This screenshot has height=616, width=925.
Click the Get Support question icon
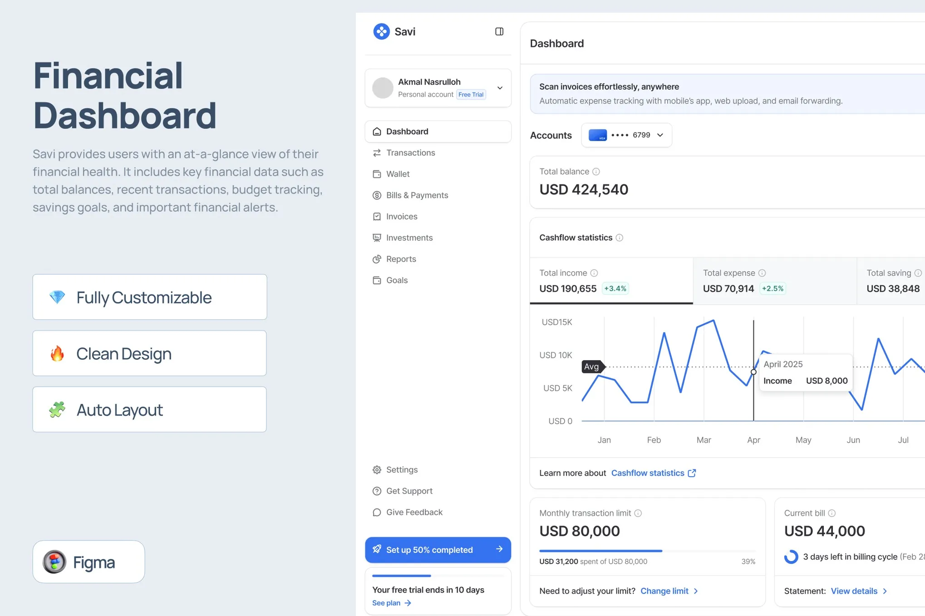point(377,491)
